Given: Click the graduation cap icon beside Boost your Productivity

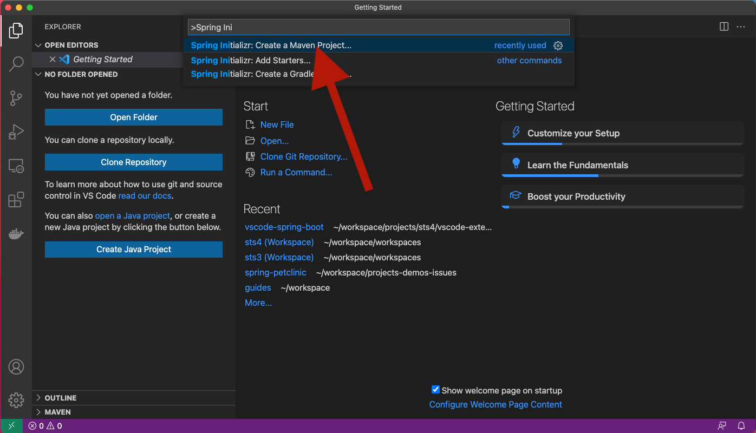Looking at the screenshot, I should [516, 195].
